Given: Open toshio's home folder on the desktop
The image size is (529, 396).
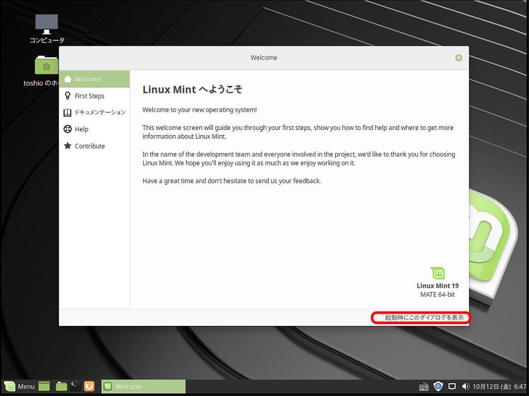Looking at the screenshot, I should tap(46, 65).
